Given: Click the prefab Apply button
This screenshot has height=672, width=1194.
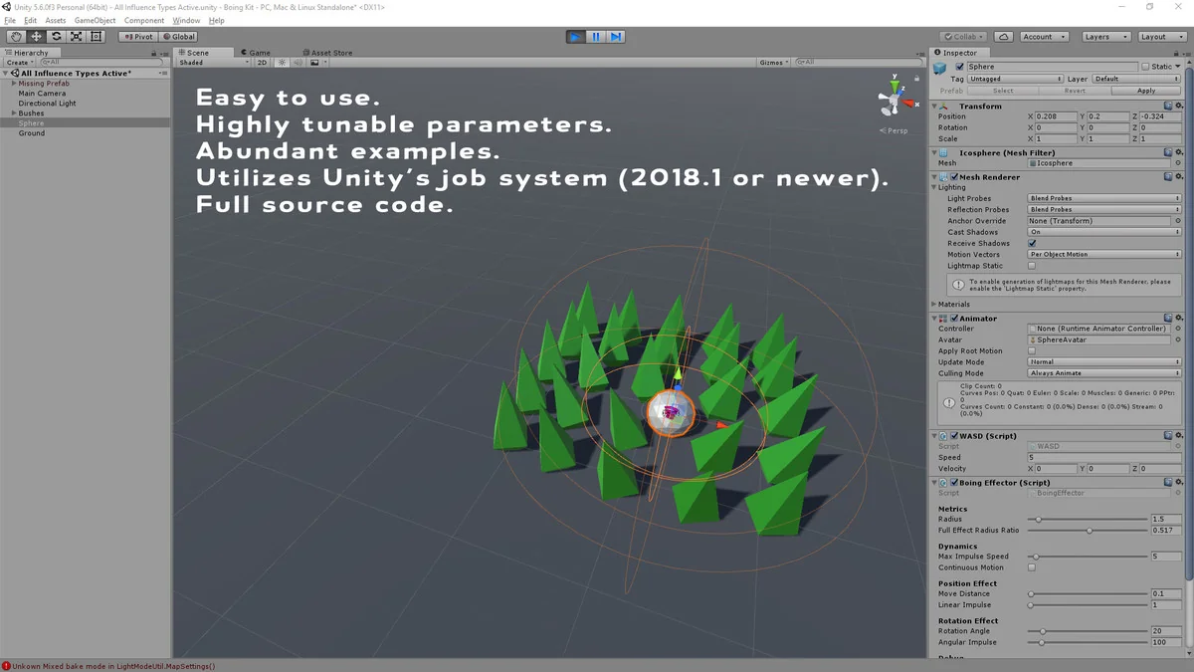Looking at the screenshot, I should [x=1146, y=91].
